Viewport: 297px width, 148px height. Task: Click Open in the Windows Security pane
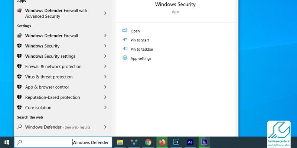coord(135,31)
